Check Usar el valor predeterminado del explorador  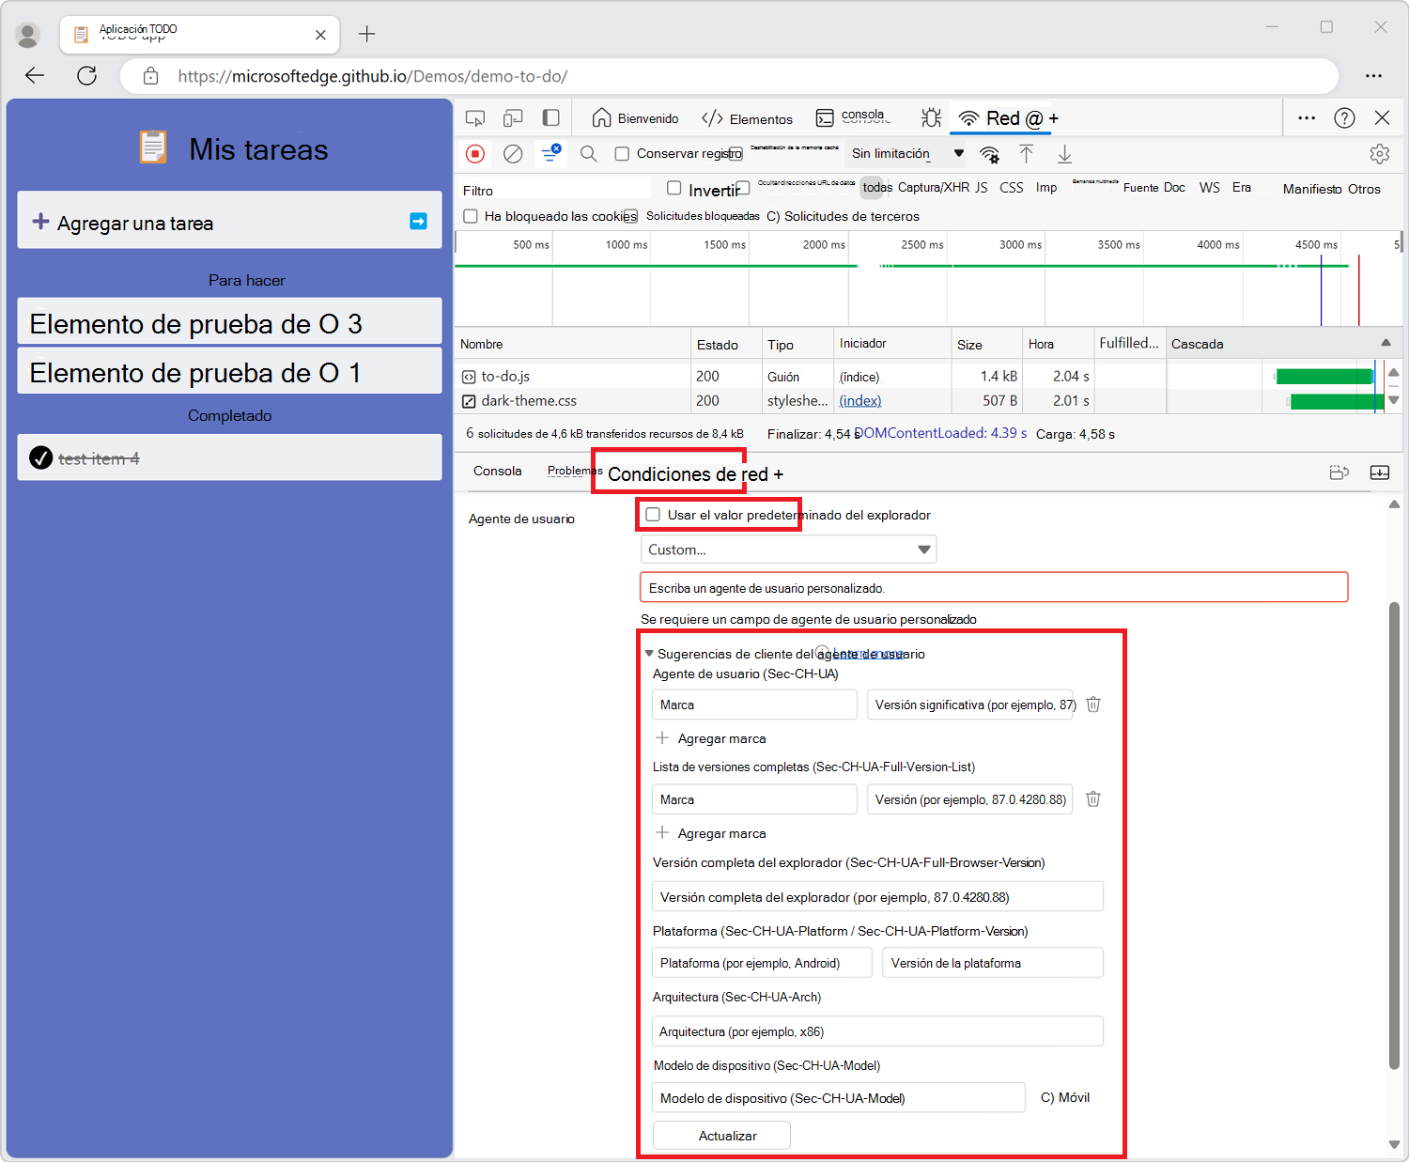[652, 514]
